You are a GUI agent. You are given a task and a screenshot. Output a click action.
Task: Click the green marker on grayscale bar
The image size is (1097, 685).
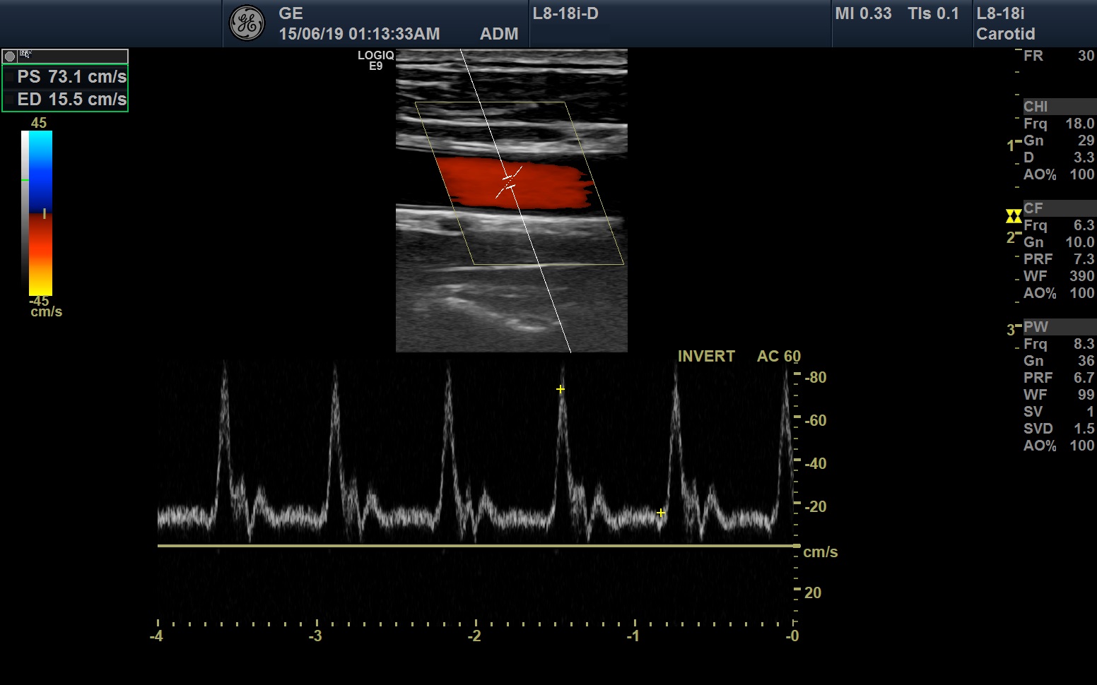[25, 180]
